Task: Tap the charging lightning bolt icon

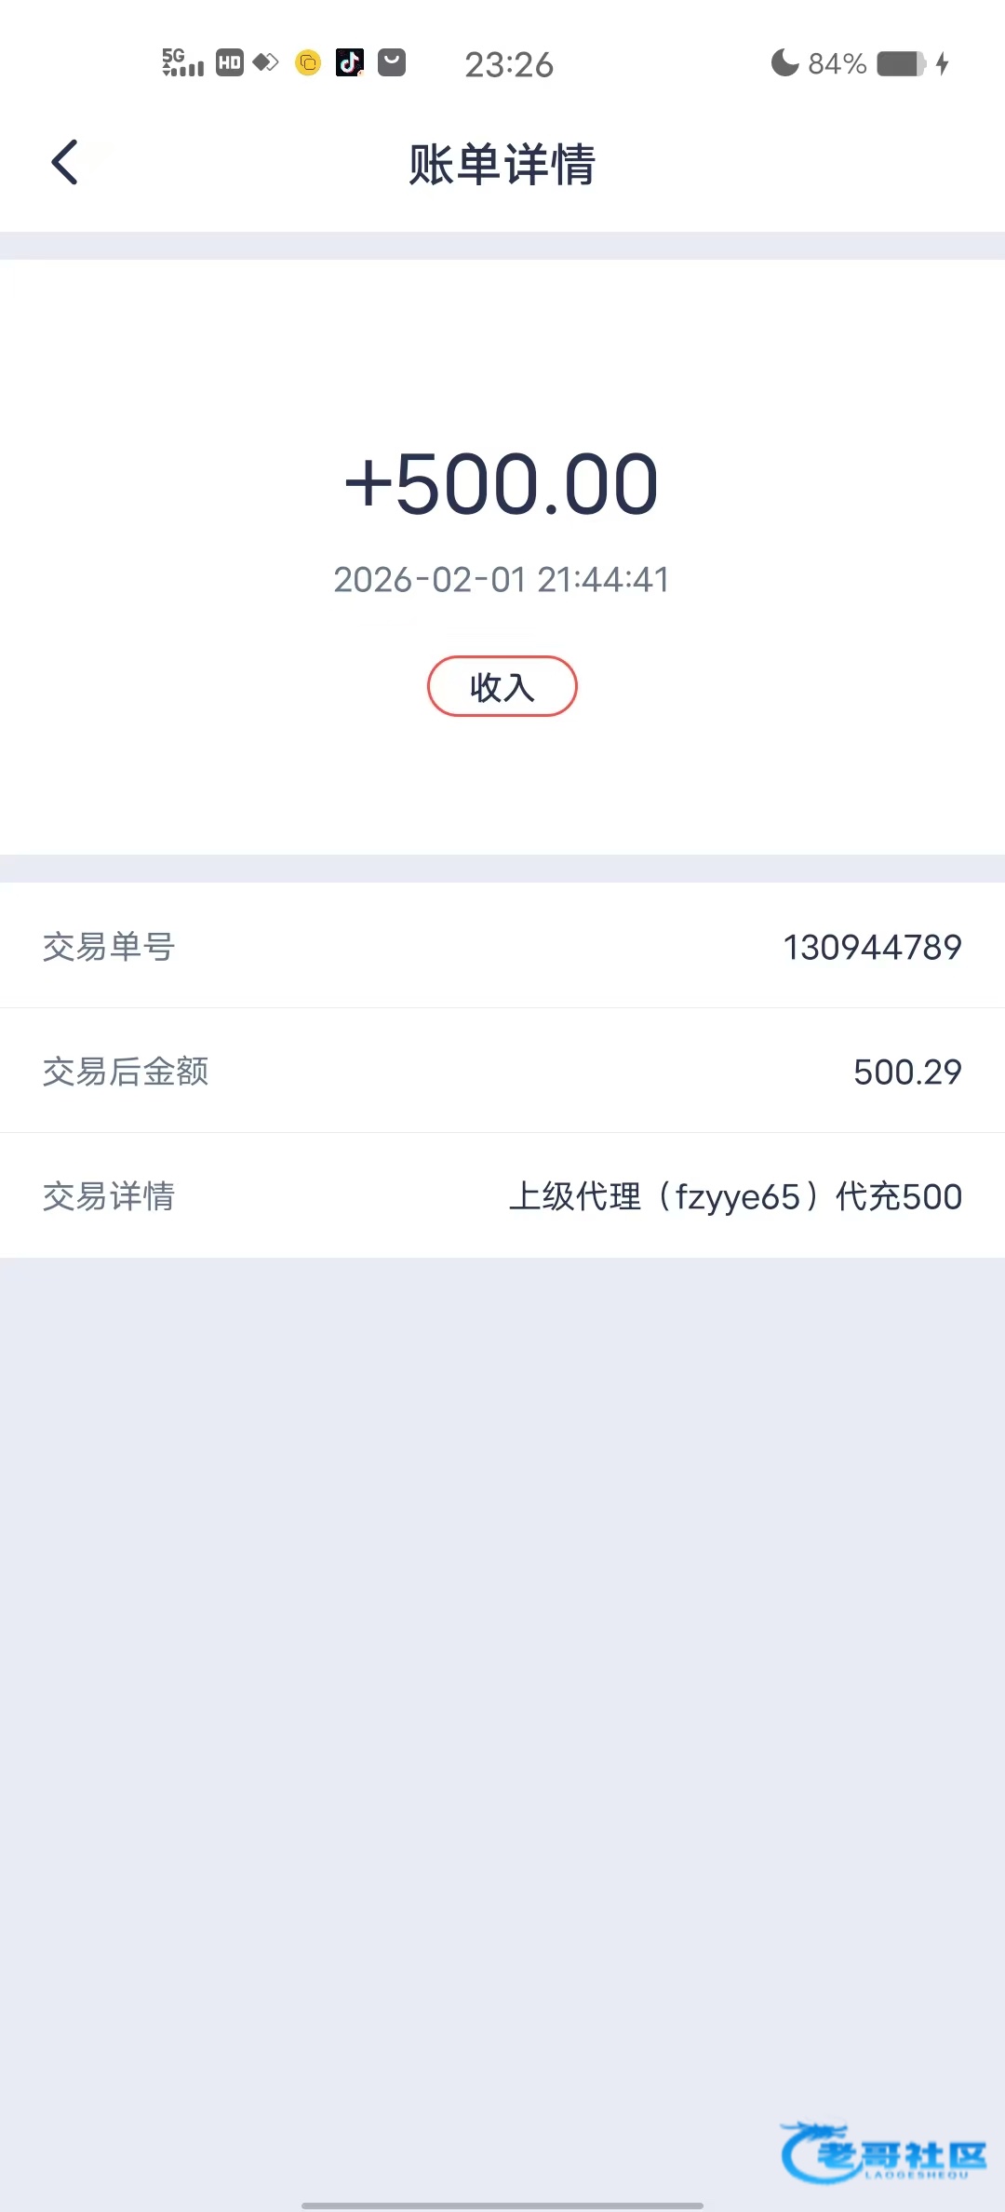Action: pos(943,63)
